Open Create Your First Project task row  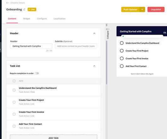point(54,102)
